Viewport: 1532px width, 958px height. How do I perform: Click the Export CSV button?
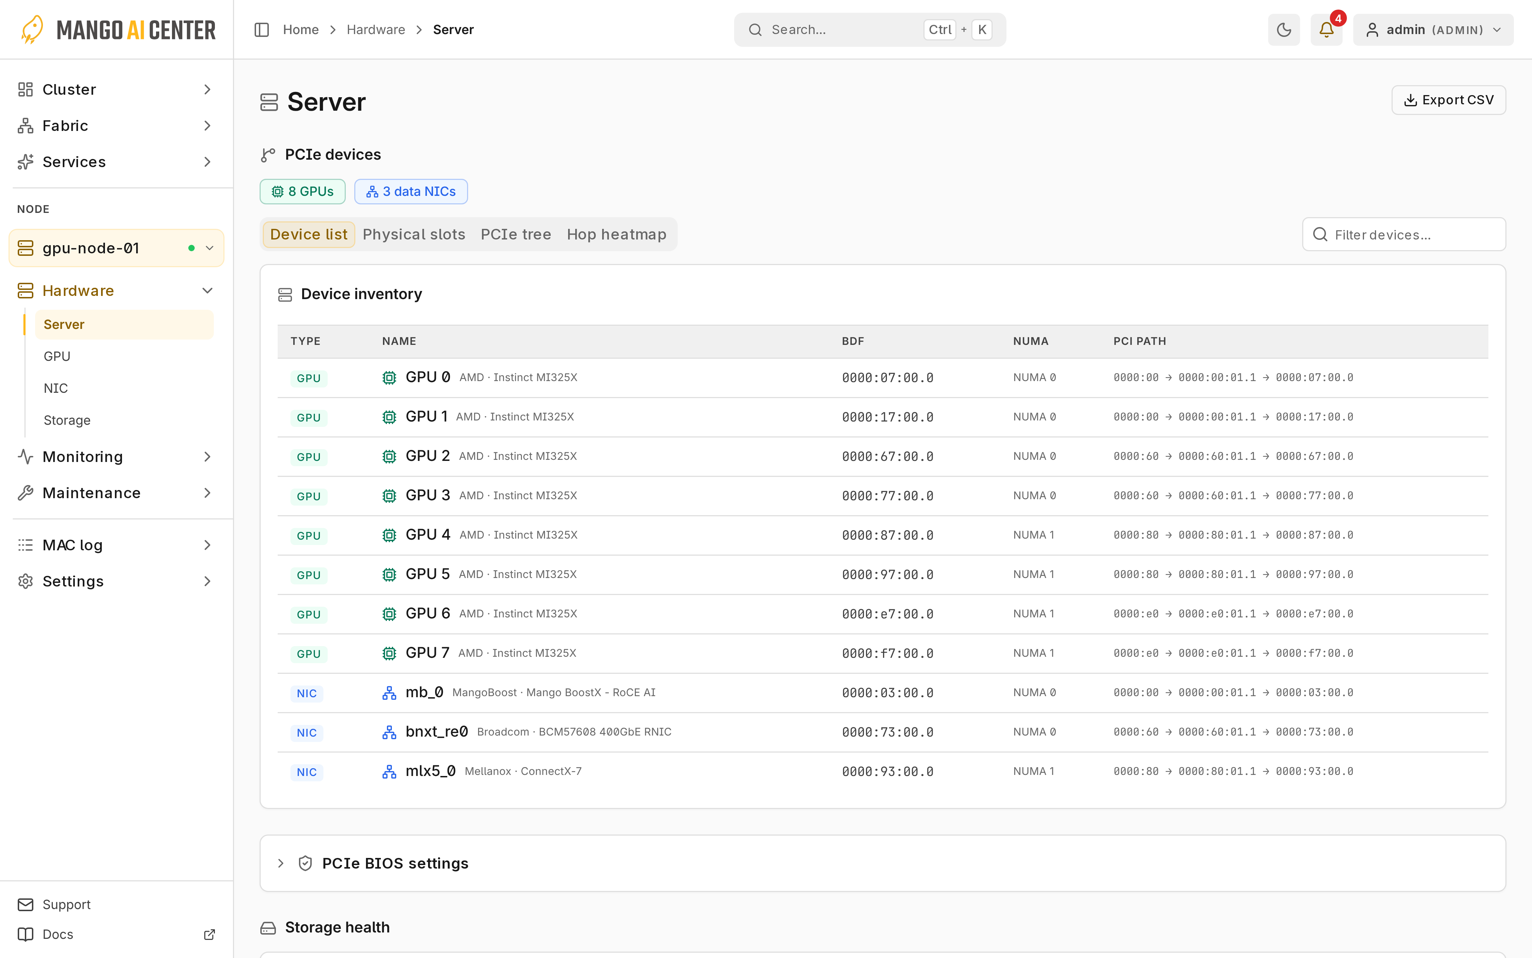tap(1448, 100)
